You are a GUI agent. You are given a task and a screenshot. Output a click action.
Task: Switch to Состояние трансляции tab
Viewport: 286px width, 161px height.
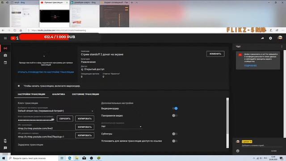(85, 94)
